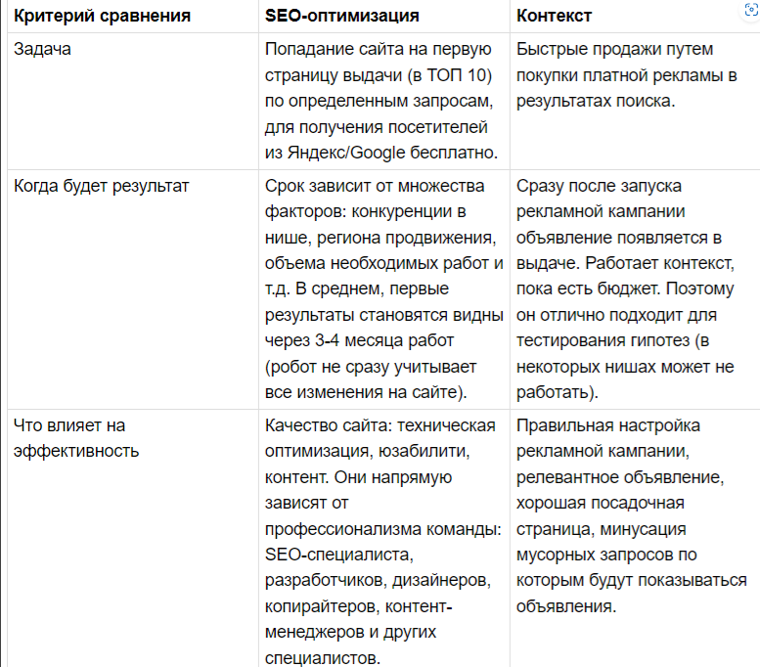The height and width of the screenshot is (667, 760).
Task: Click the text 'Качество сайта: техническая'
Action: click(x=380, y=426)
